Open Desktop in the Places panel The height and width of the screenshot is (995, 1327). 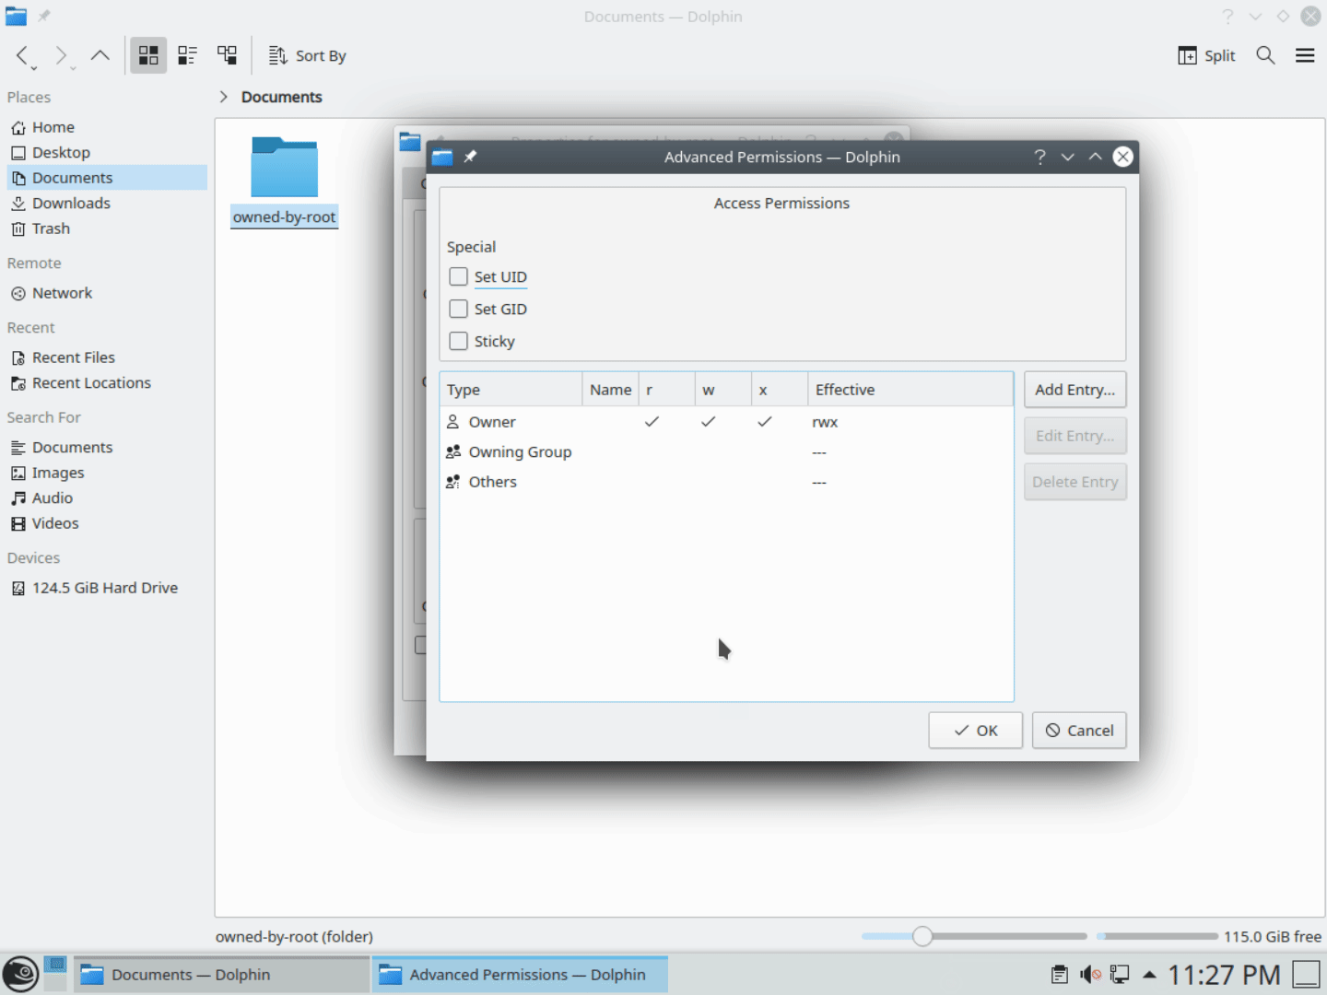(x=107, y=152)
